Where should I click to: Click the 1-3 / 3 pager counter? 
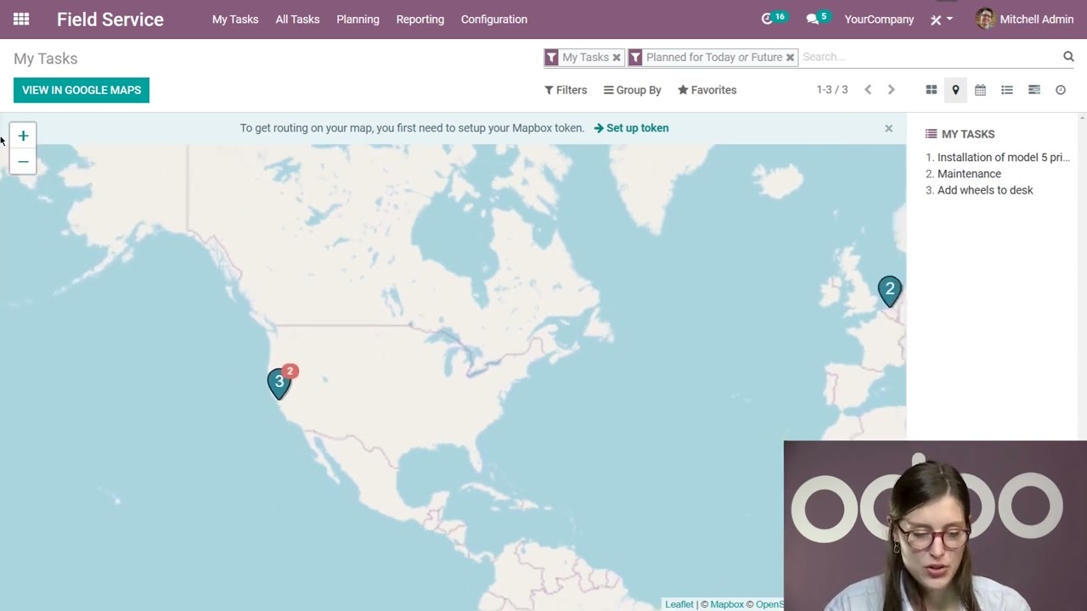point(832,90)
